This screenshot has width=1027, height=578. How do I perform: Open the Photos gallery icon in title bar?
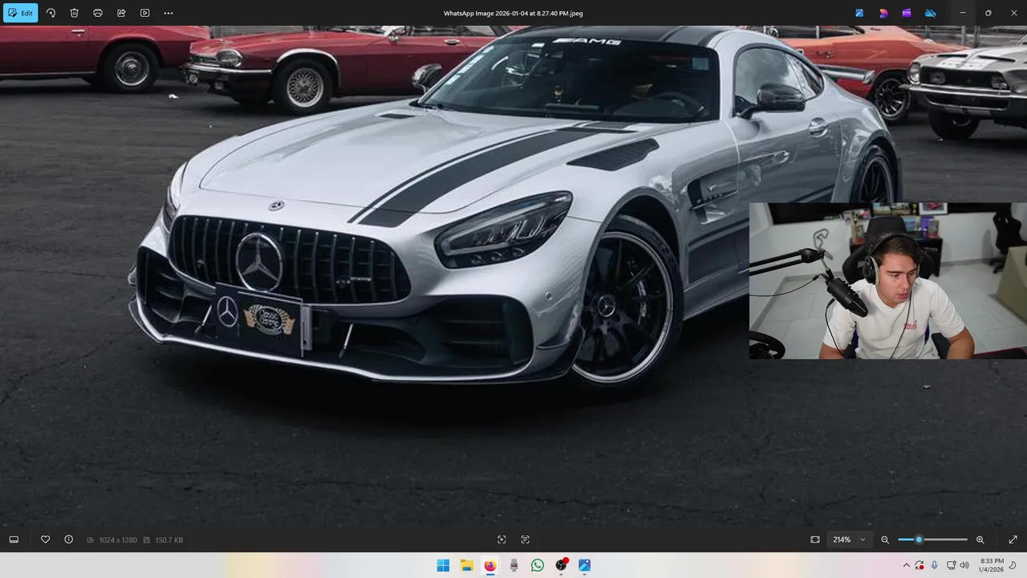(859, 13)
